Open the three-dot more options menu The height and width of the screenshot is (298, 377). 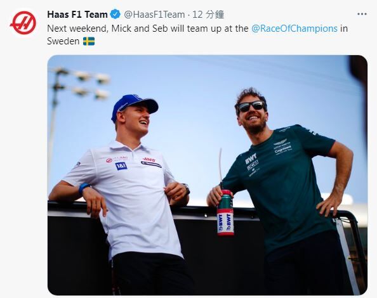click(x=362, y=14)
